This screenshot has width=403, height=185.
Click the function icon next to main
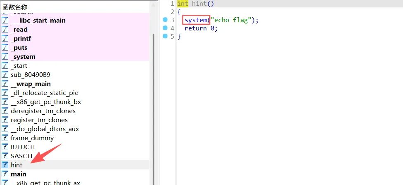click(5, 174)
